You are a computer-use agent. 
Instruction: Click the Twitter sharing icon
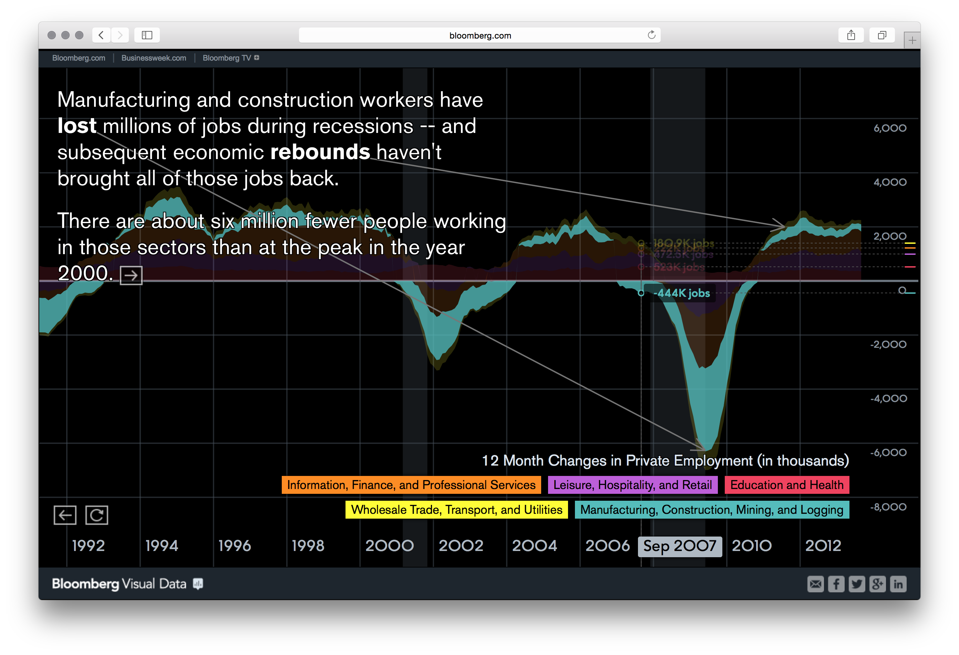coord(857,584)
